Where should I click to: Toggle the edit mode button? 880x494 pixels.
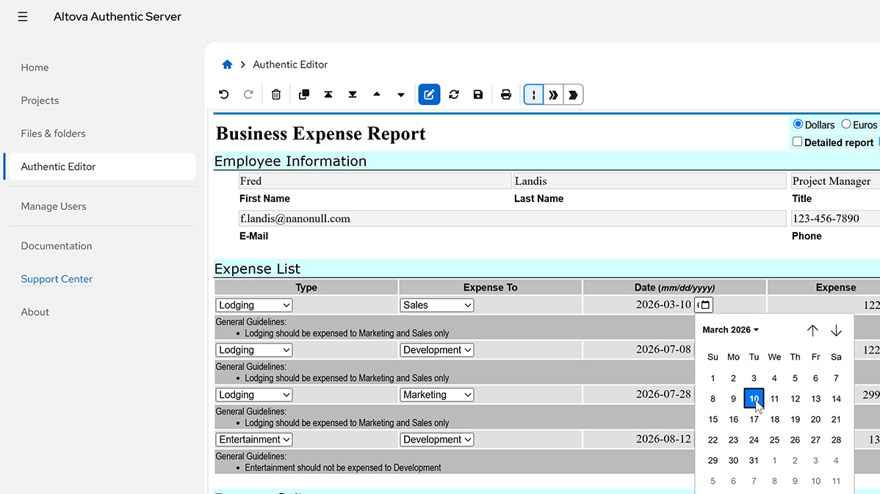[429, 95]
